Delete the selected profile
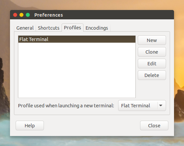The width and height of the screenshot is (184, 146). pos(152,75)
